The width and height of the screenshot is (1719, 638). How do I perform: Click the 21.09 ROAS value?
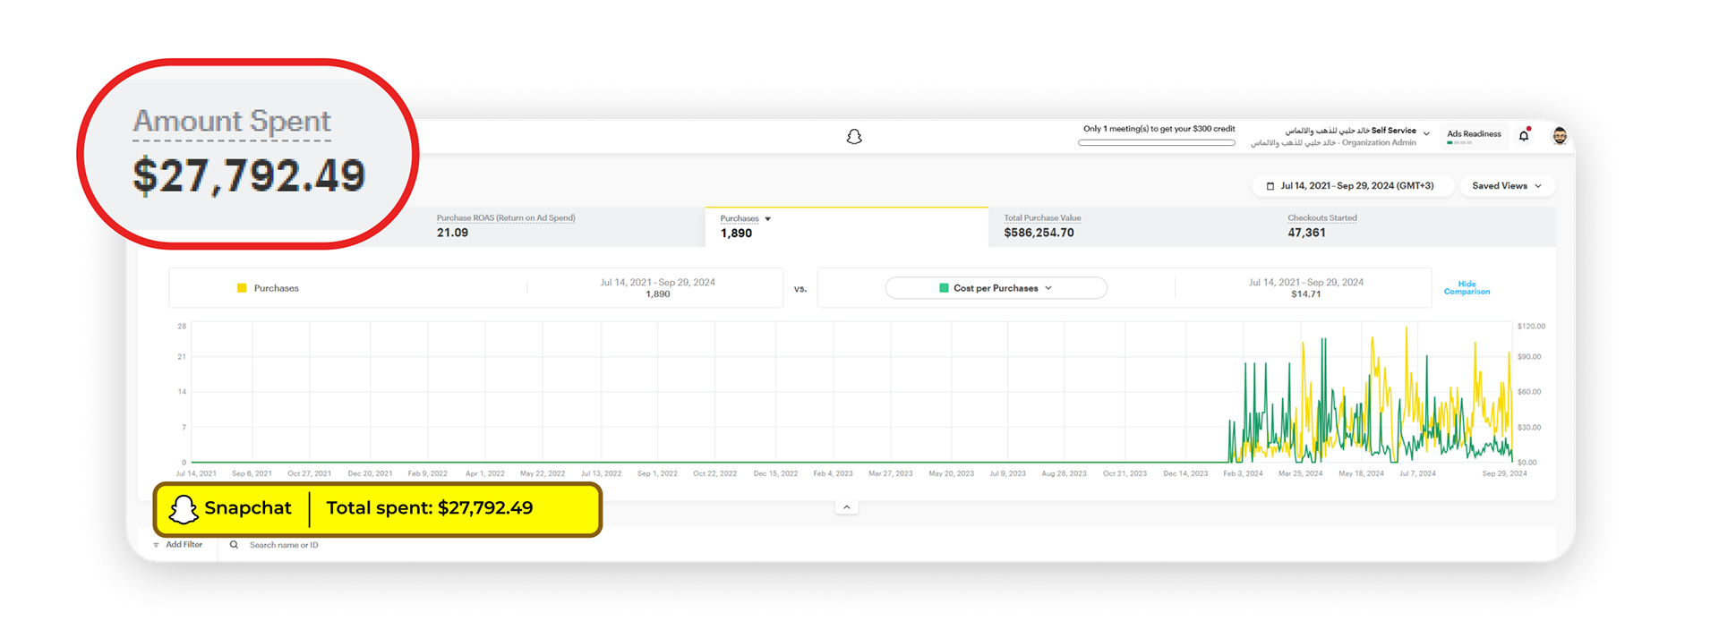(452, 233)
